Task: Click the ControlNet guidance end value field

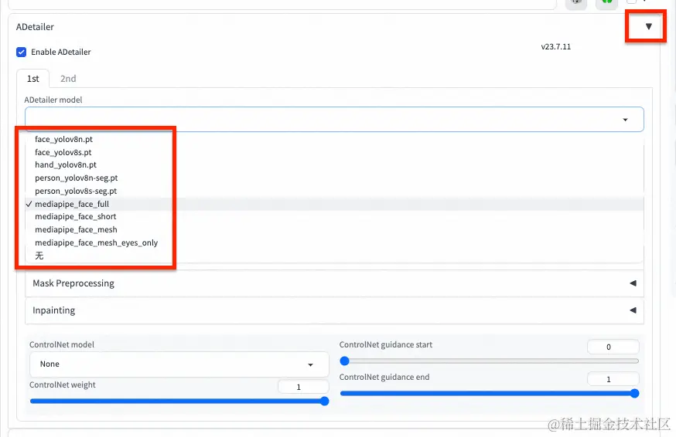Action: click(x=613, y=379)
